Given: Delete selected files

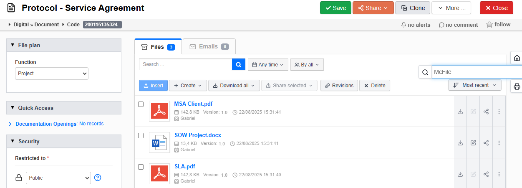Looking at the screenshot, I should [x=374, y=85].
